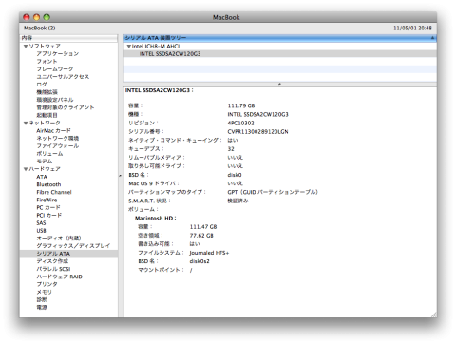This screenshot has width=456, height=344.
Task: Select ハードウェア RAID in the sidebar
Action: tap(59, 277)
